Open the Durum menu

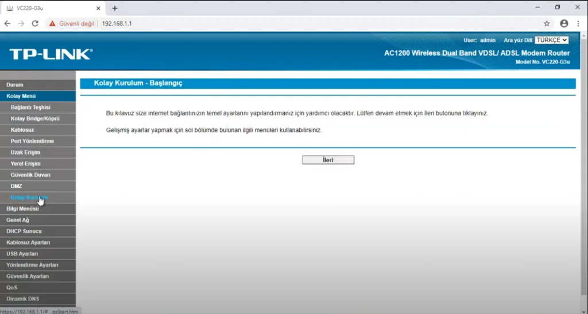tap(38, 85)
